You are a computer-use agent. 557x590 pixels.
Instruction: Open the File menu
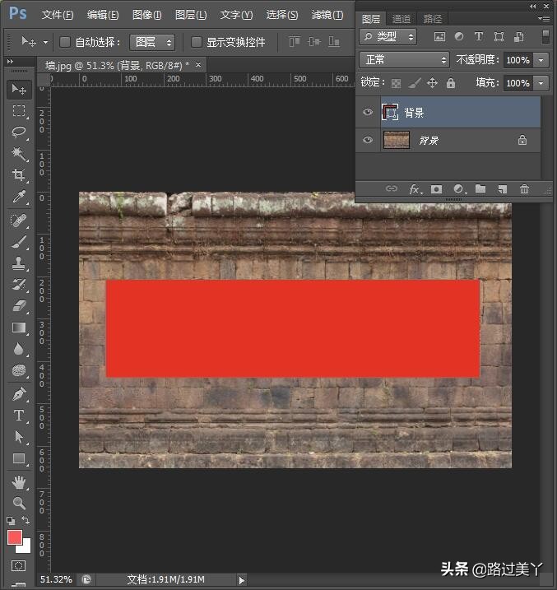click(x=57, y=15)
